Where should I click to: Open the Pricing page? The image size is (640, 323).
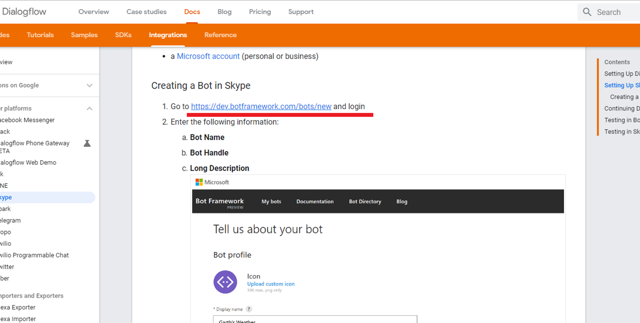tap(260, 12)
